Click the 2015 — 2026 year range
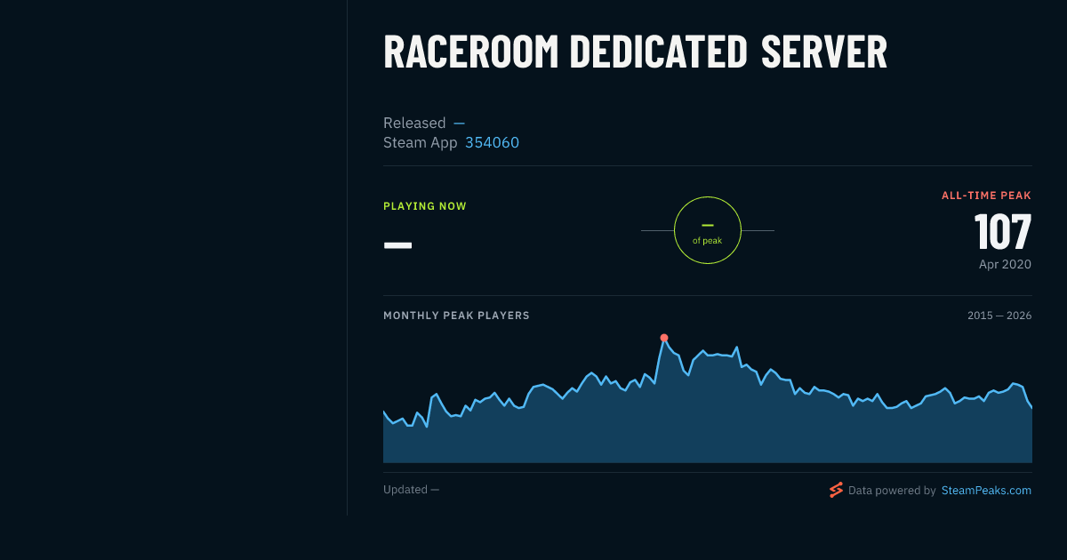This screenshot has width=1067, height=560. point(999,316)
